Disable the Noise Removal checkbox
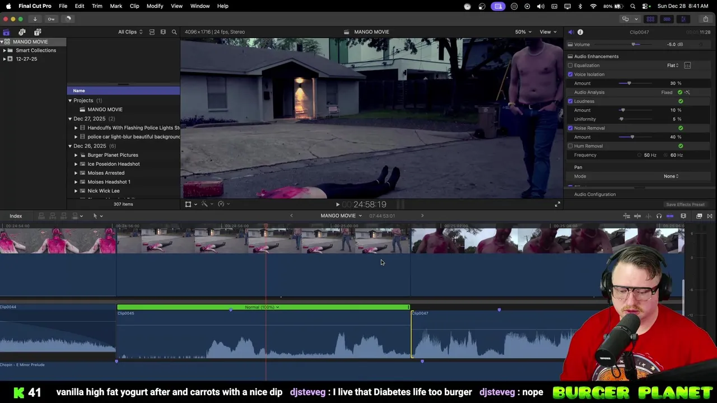 point(570,128)
